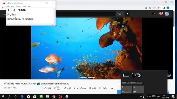Switch to Notepad on the taskbar
Screen dimensions: 177x99
point(67,97)
